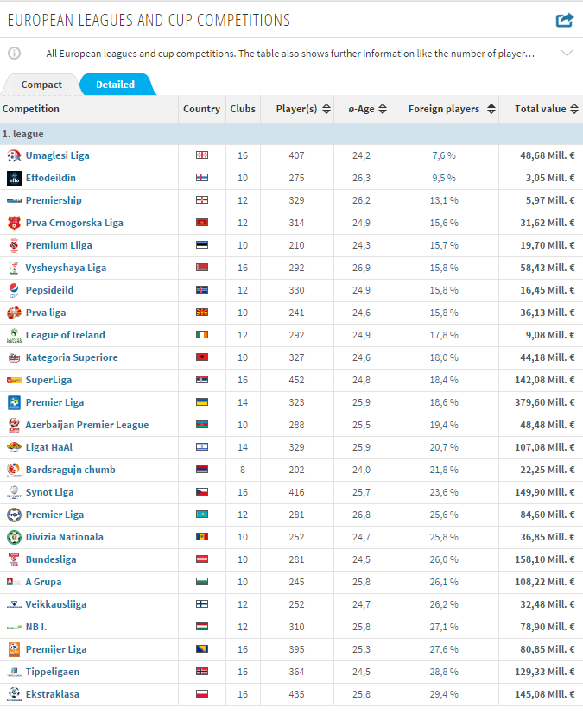Click the info circle icon

14,54
